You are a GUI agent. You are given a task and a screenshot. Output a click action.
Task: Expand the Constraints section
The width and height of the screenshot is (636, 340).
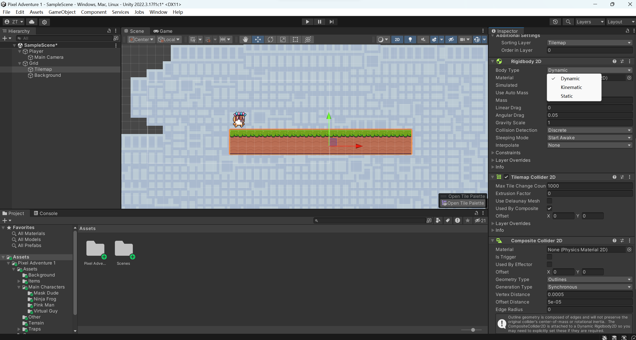click(508, 152)
